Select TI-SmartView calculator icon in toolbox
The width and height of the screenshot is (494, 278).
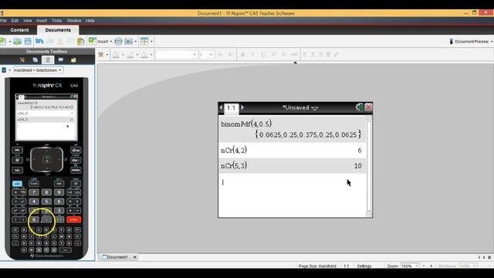pos(48,60)
